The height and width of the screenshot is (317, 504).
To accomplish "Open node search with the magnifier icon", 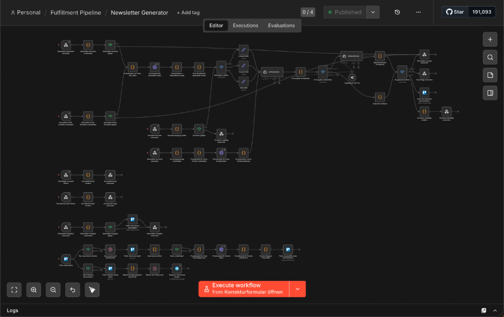I will point(490,57).
